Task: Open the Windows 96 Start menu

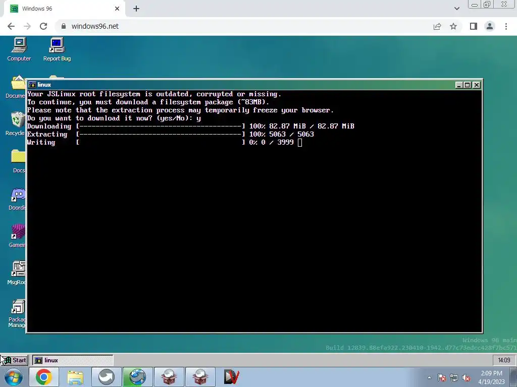Action: [x=15, y=360]
